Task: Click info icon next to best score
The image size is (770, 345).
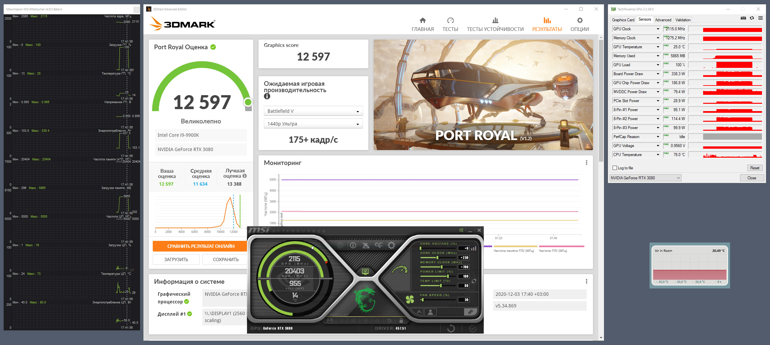Action: (x=245, y=176)
